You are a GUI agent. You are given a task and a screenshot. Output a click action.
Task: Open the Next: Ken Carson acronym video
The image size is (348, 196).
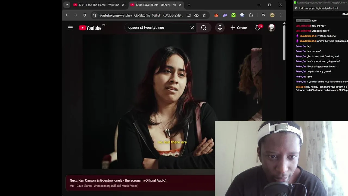pos(118,180)
